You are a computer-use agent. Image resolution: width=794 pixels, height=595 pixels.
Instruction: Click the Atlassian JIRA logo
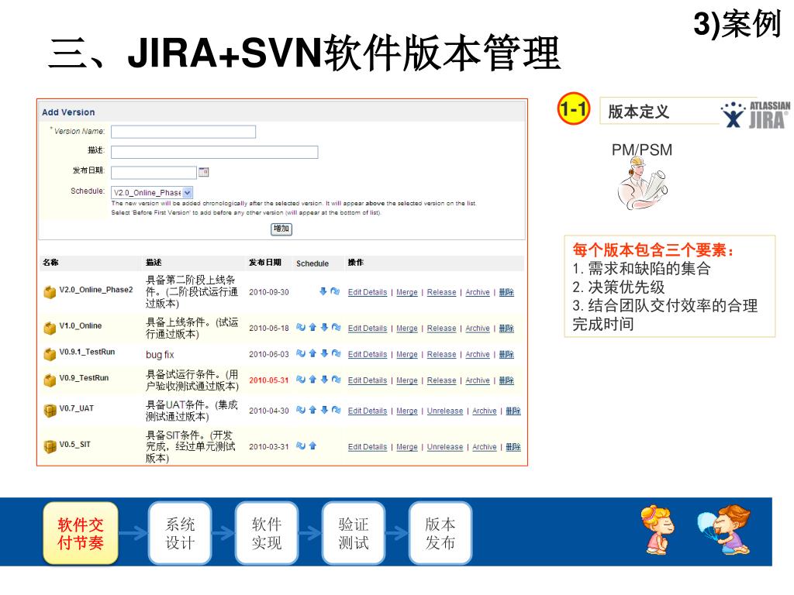[x=755, y=115]
